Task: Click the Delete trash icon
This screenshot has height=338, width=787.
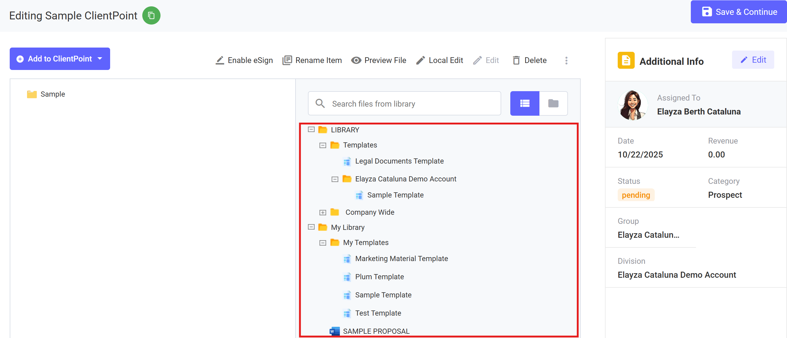Action: click(x=516, y=60)
